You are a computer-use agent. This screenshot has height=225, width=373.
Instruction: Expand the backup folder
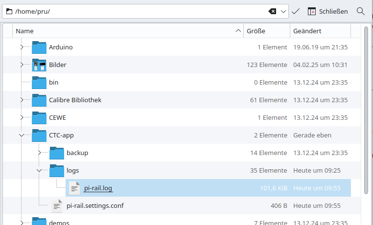[x=39, y=153]
